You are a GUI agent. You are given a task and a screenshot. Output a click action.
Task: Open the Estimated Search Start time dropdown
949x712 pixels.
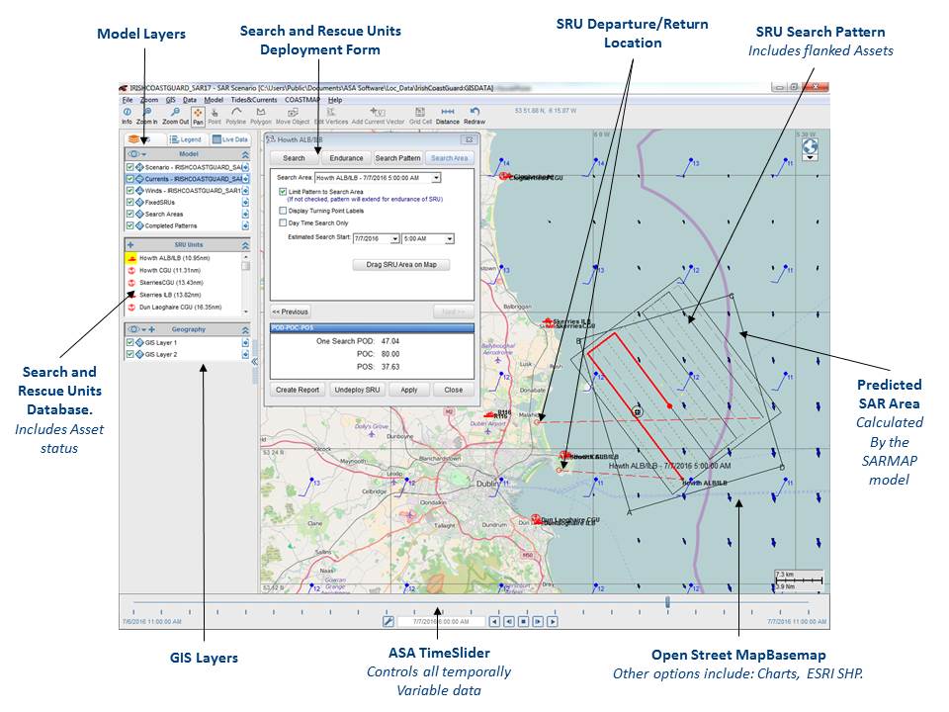(449, 239)
